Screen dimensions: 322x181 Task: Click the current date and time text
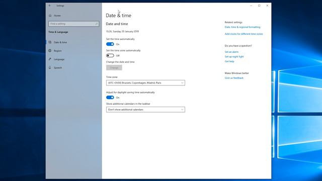(122, 31)
